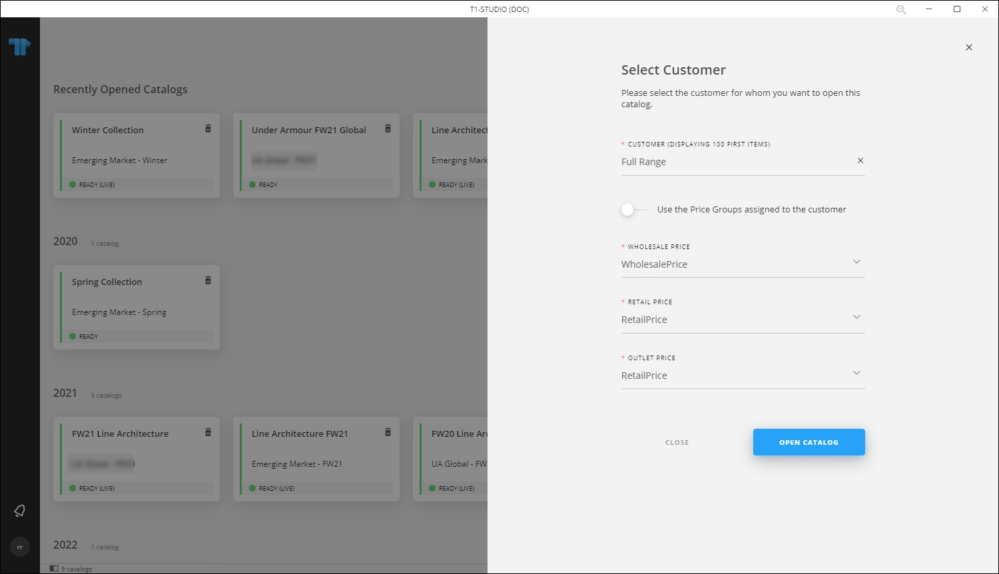Image resolution: width=999 pixels, height=574 pixels.
Task: Delete the Line Architecture FW21 catalog
Action: pyautogui.click(x=388, y=432)
